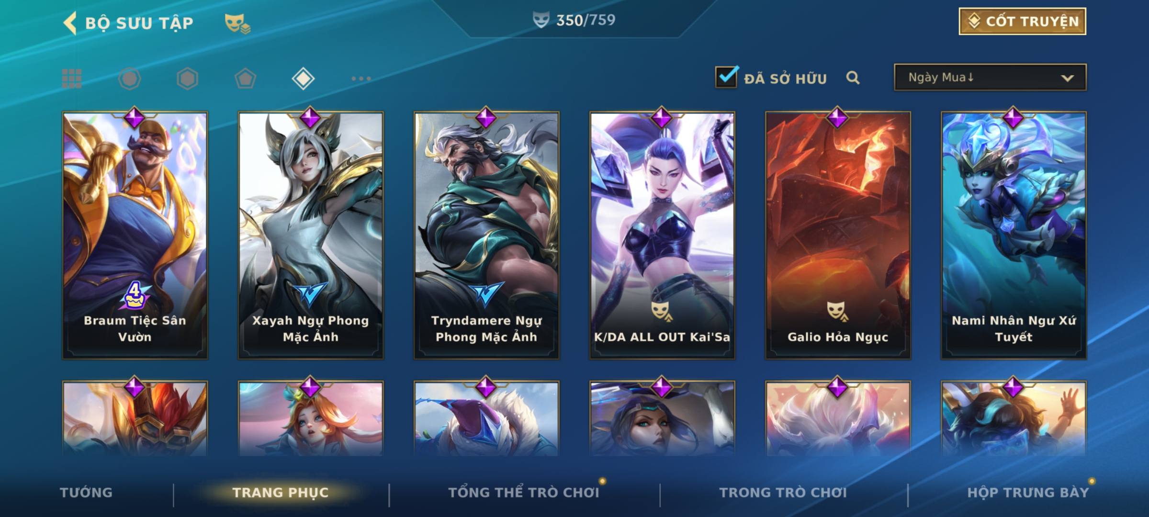Switch to the Tướng tab
The image size is (1149, 517).
[x=86, y=492]
